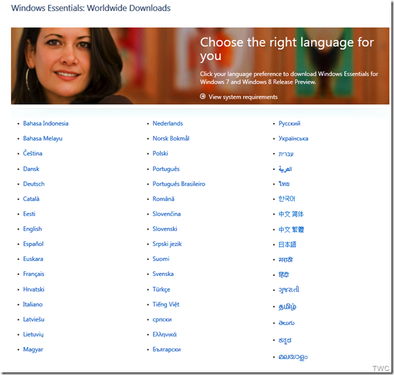Open View system requirements link
This screenshot has width=394, height=375.
243,97
